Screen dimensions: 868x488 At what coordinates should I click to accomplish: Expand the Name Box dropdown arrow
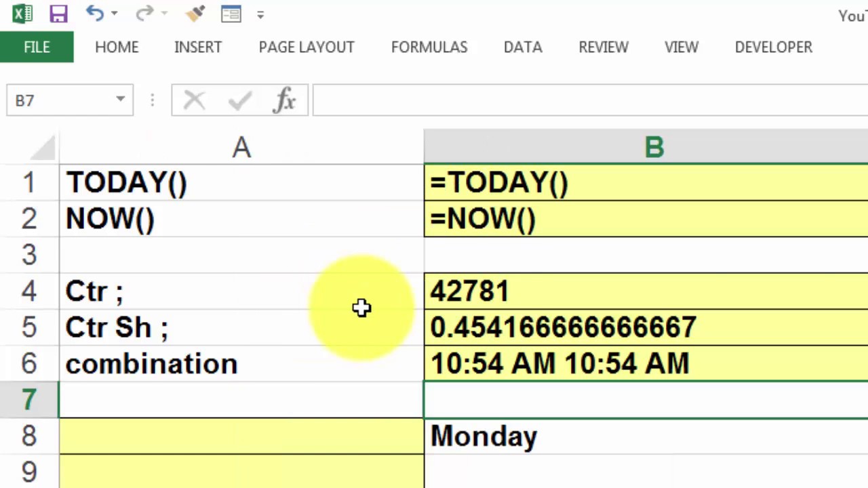[x=120, y=100]
